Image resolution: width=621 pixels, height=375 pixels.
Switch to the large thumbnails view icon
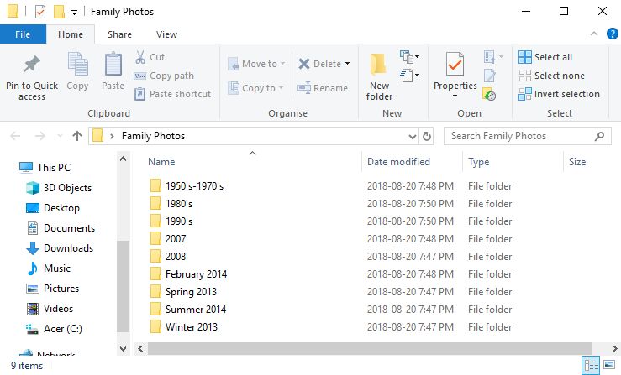(x=609, y=365)
